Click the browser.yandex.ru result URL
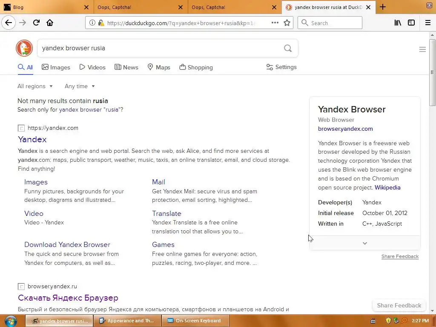This screenshot has width=436, height=327. (x=52, y=287)
